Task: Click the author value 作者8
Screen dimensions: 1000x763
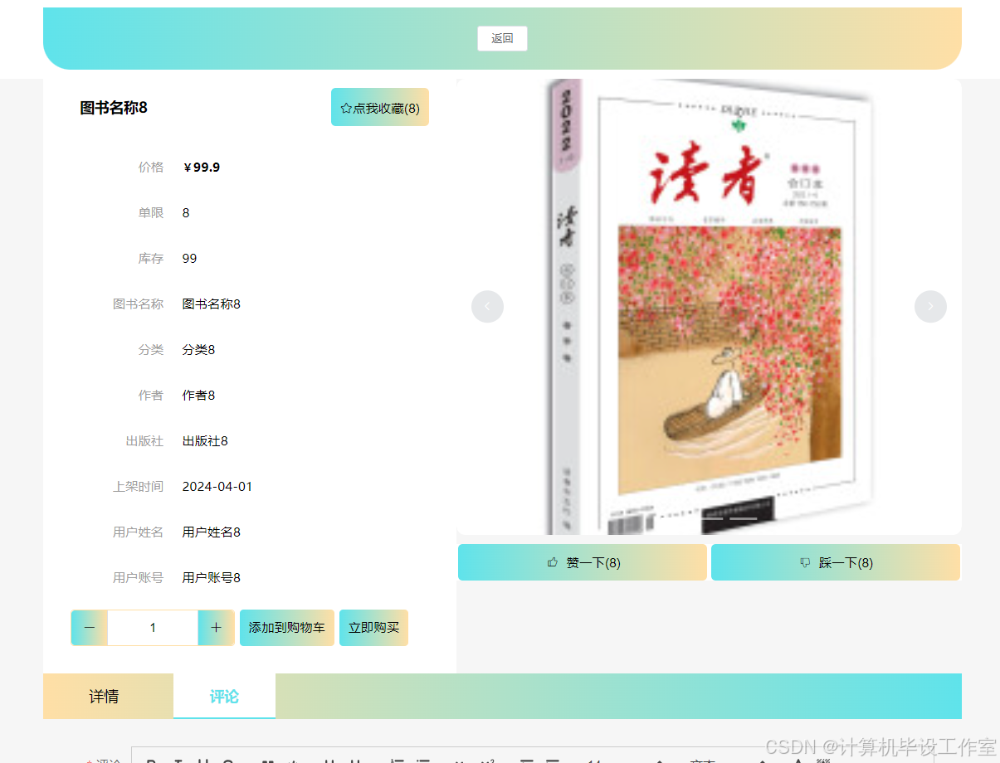Action: tap(199, 396)
